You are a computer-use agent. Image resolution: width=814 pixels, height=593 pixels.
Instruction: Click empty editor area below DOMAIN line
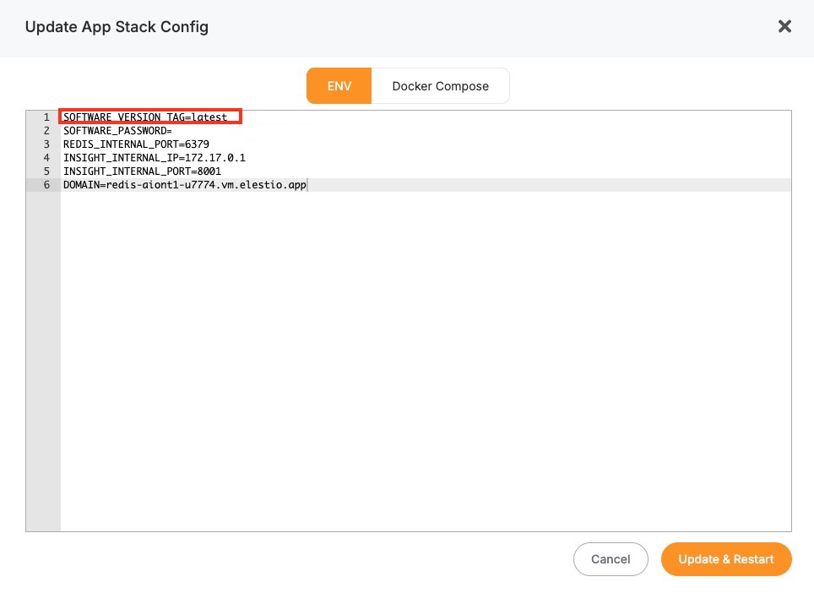pos(422,355)
